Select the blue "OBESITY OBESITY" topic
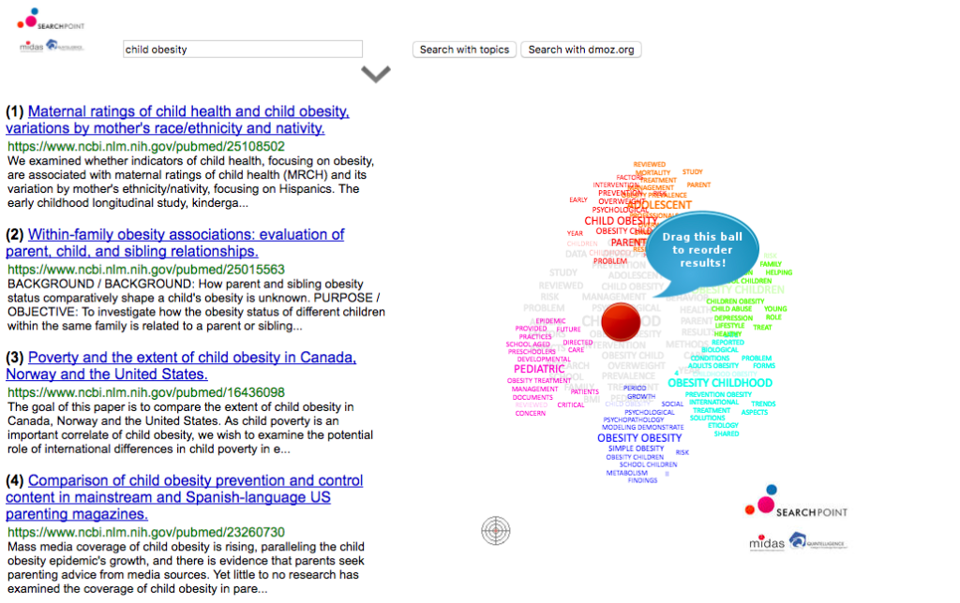This screenshot has height=603, width=960. [x=639, y=438]
